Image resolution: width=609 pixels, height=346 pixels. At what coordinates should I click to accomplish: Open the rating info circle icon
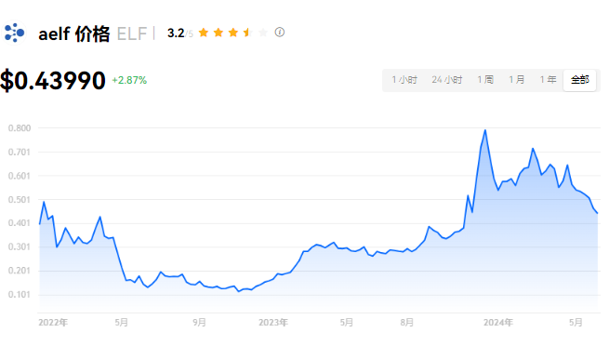[x=279, y=33]
